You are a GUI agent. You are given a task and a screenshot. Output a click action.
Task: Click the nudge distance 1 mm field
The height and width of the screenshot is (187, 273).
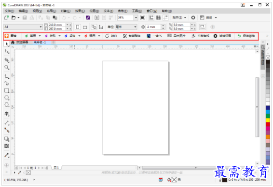(153, 27)
